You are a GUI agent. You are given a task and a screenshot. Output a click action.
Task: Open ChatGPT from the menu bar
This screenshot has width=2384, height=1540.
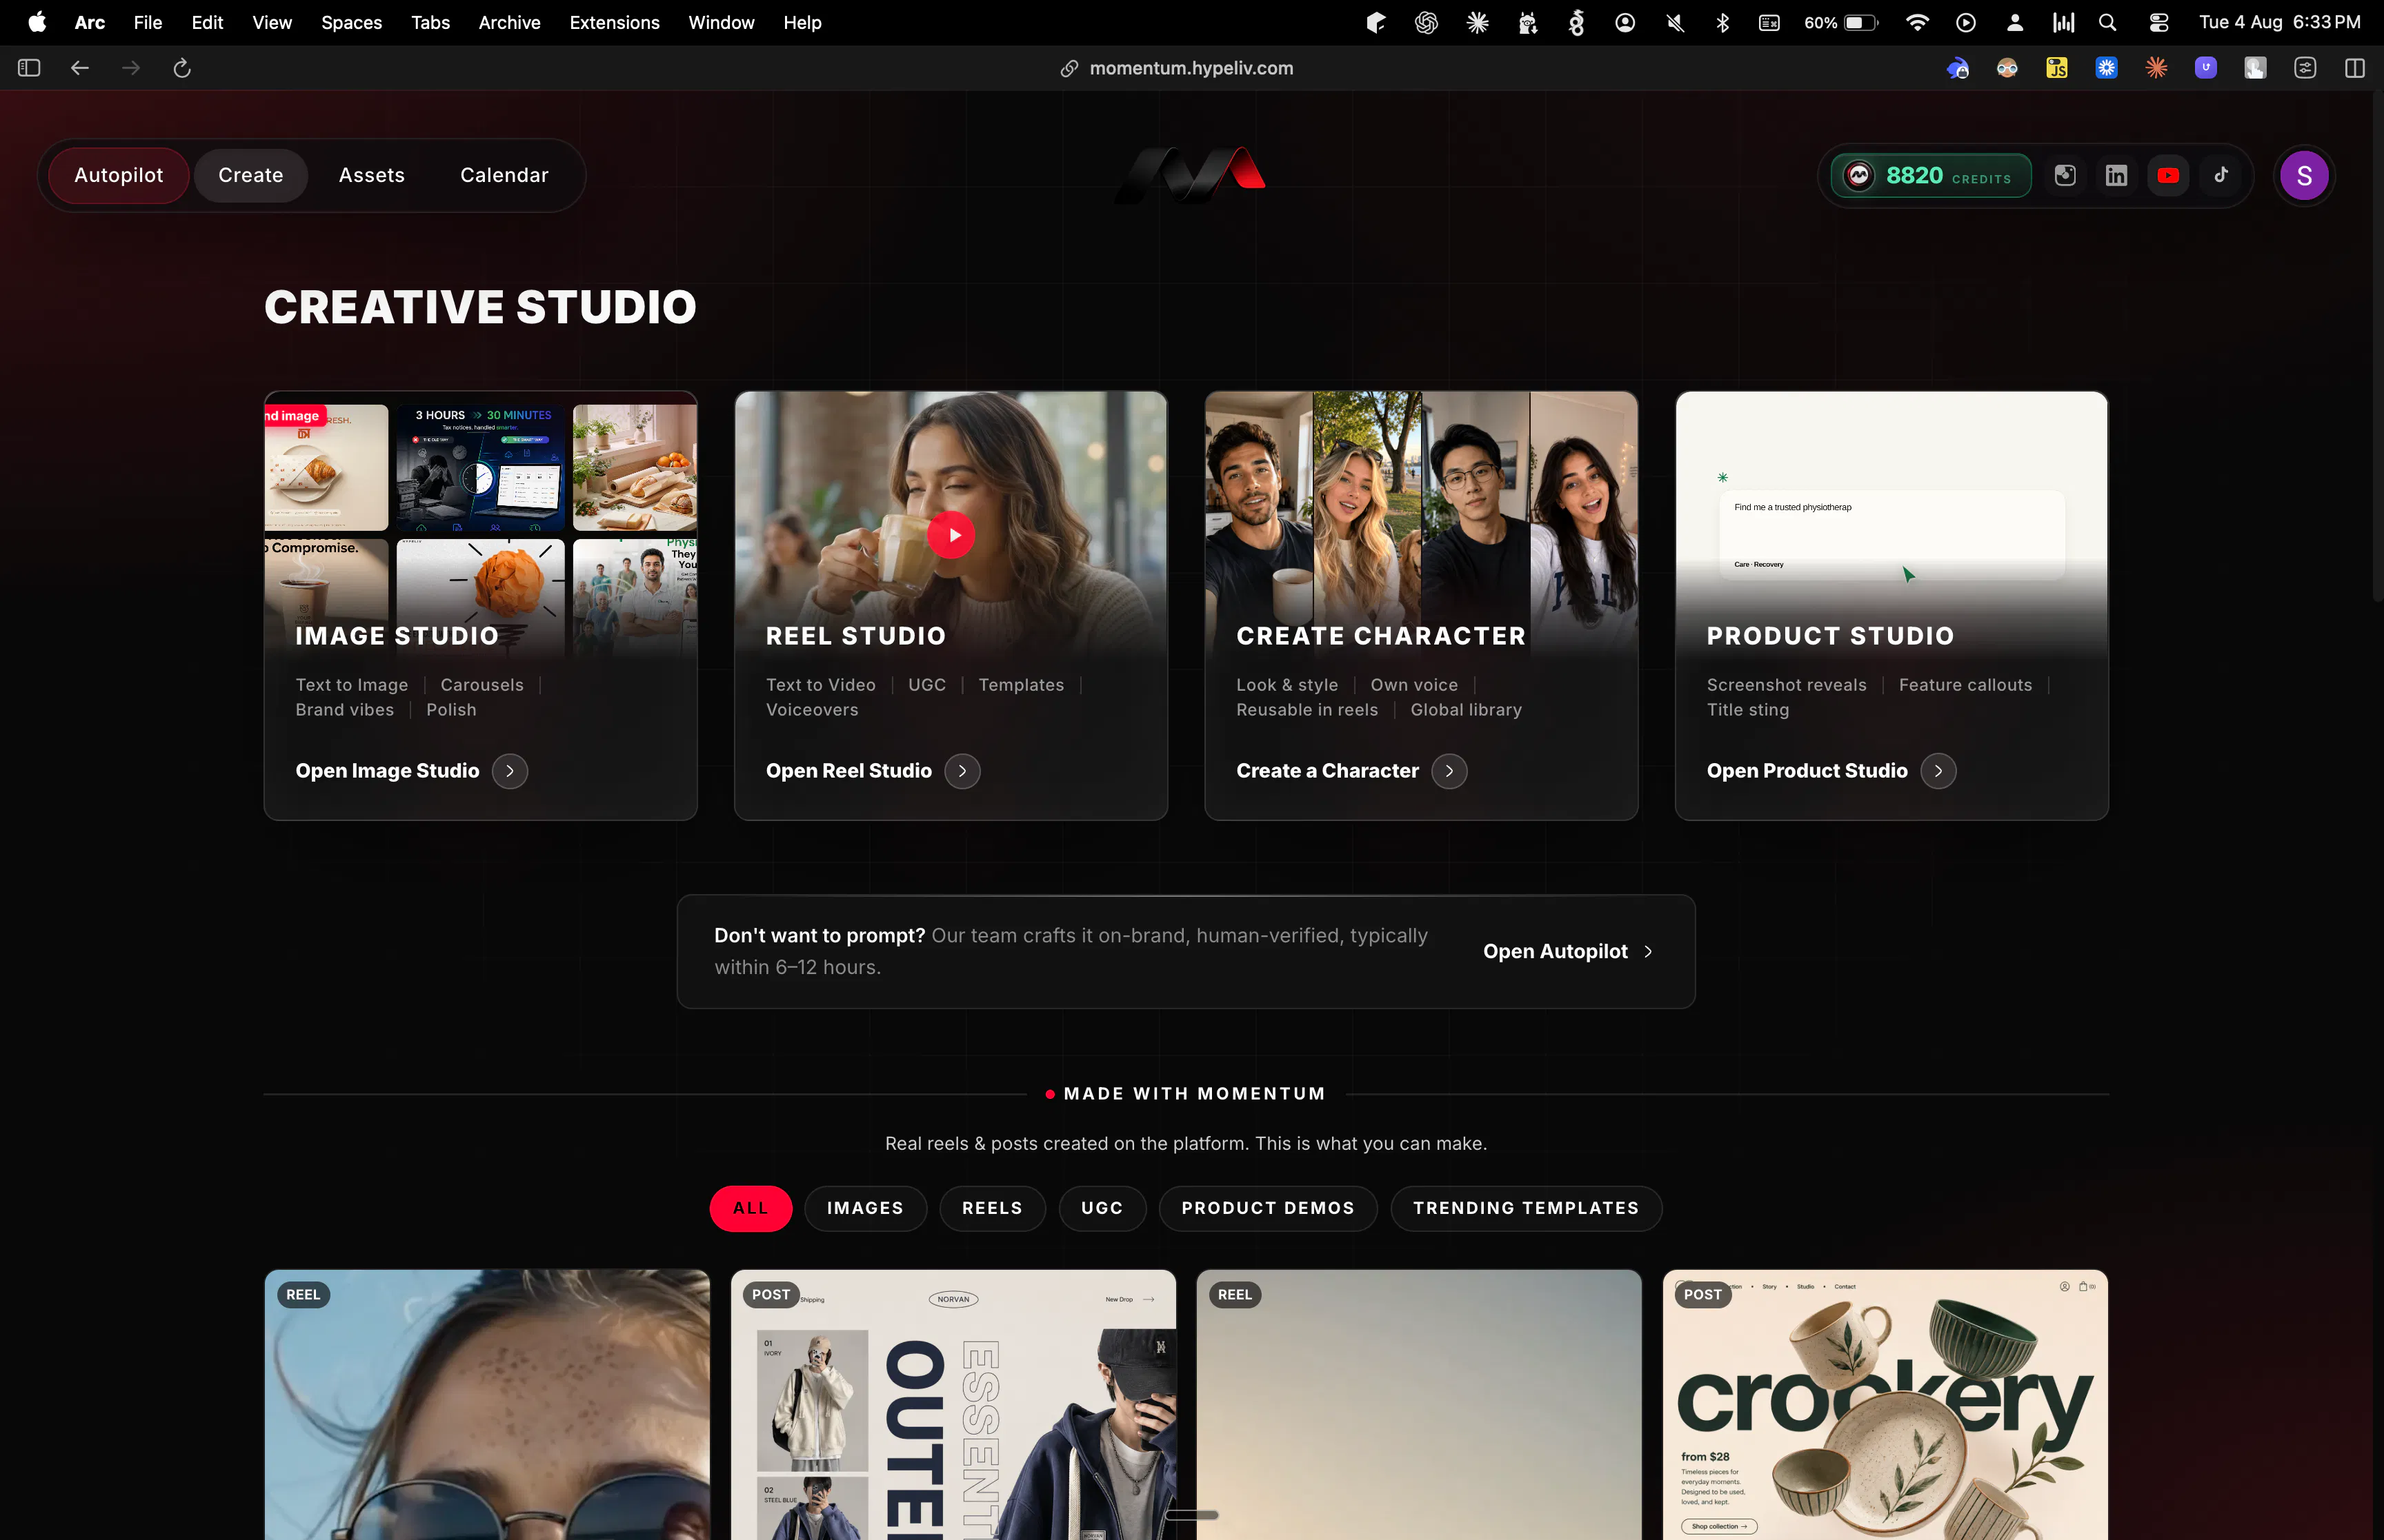[x=1427, y=22]
